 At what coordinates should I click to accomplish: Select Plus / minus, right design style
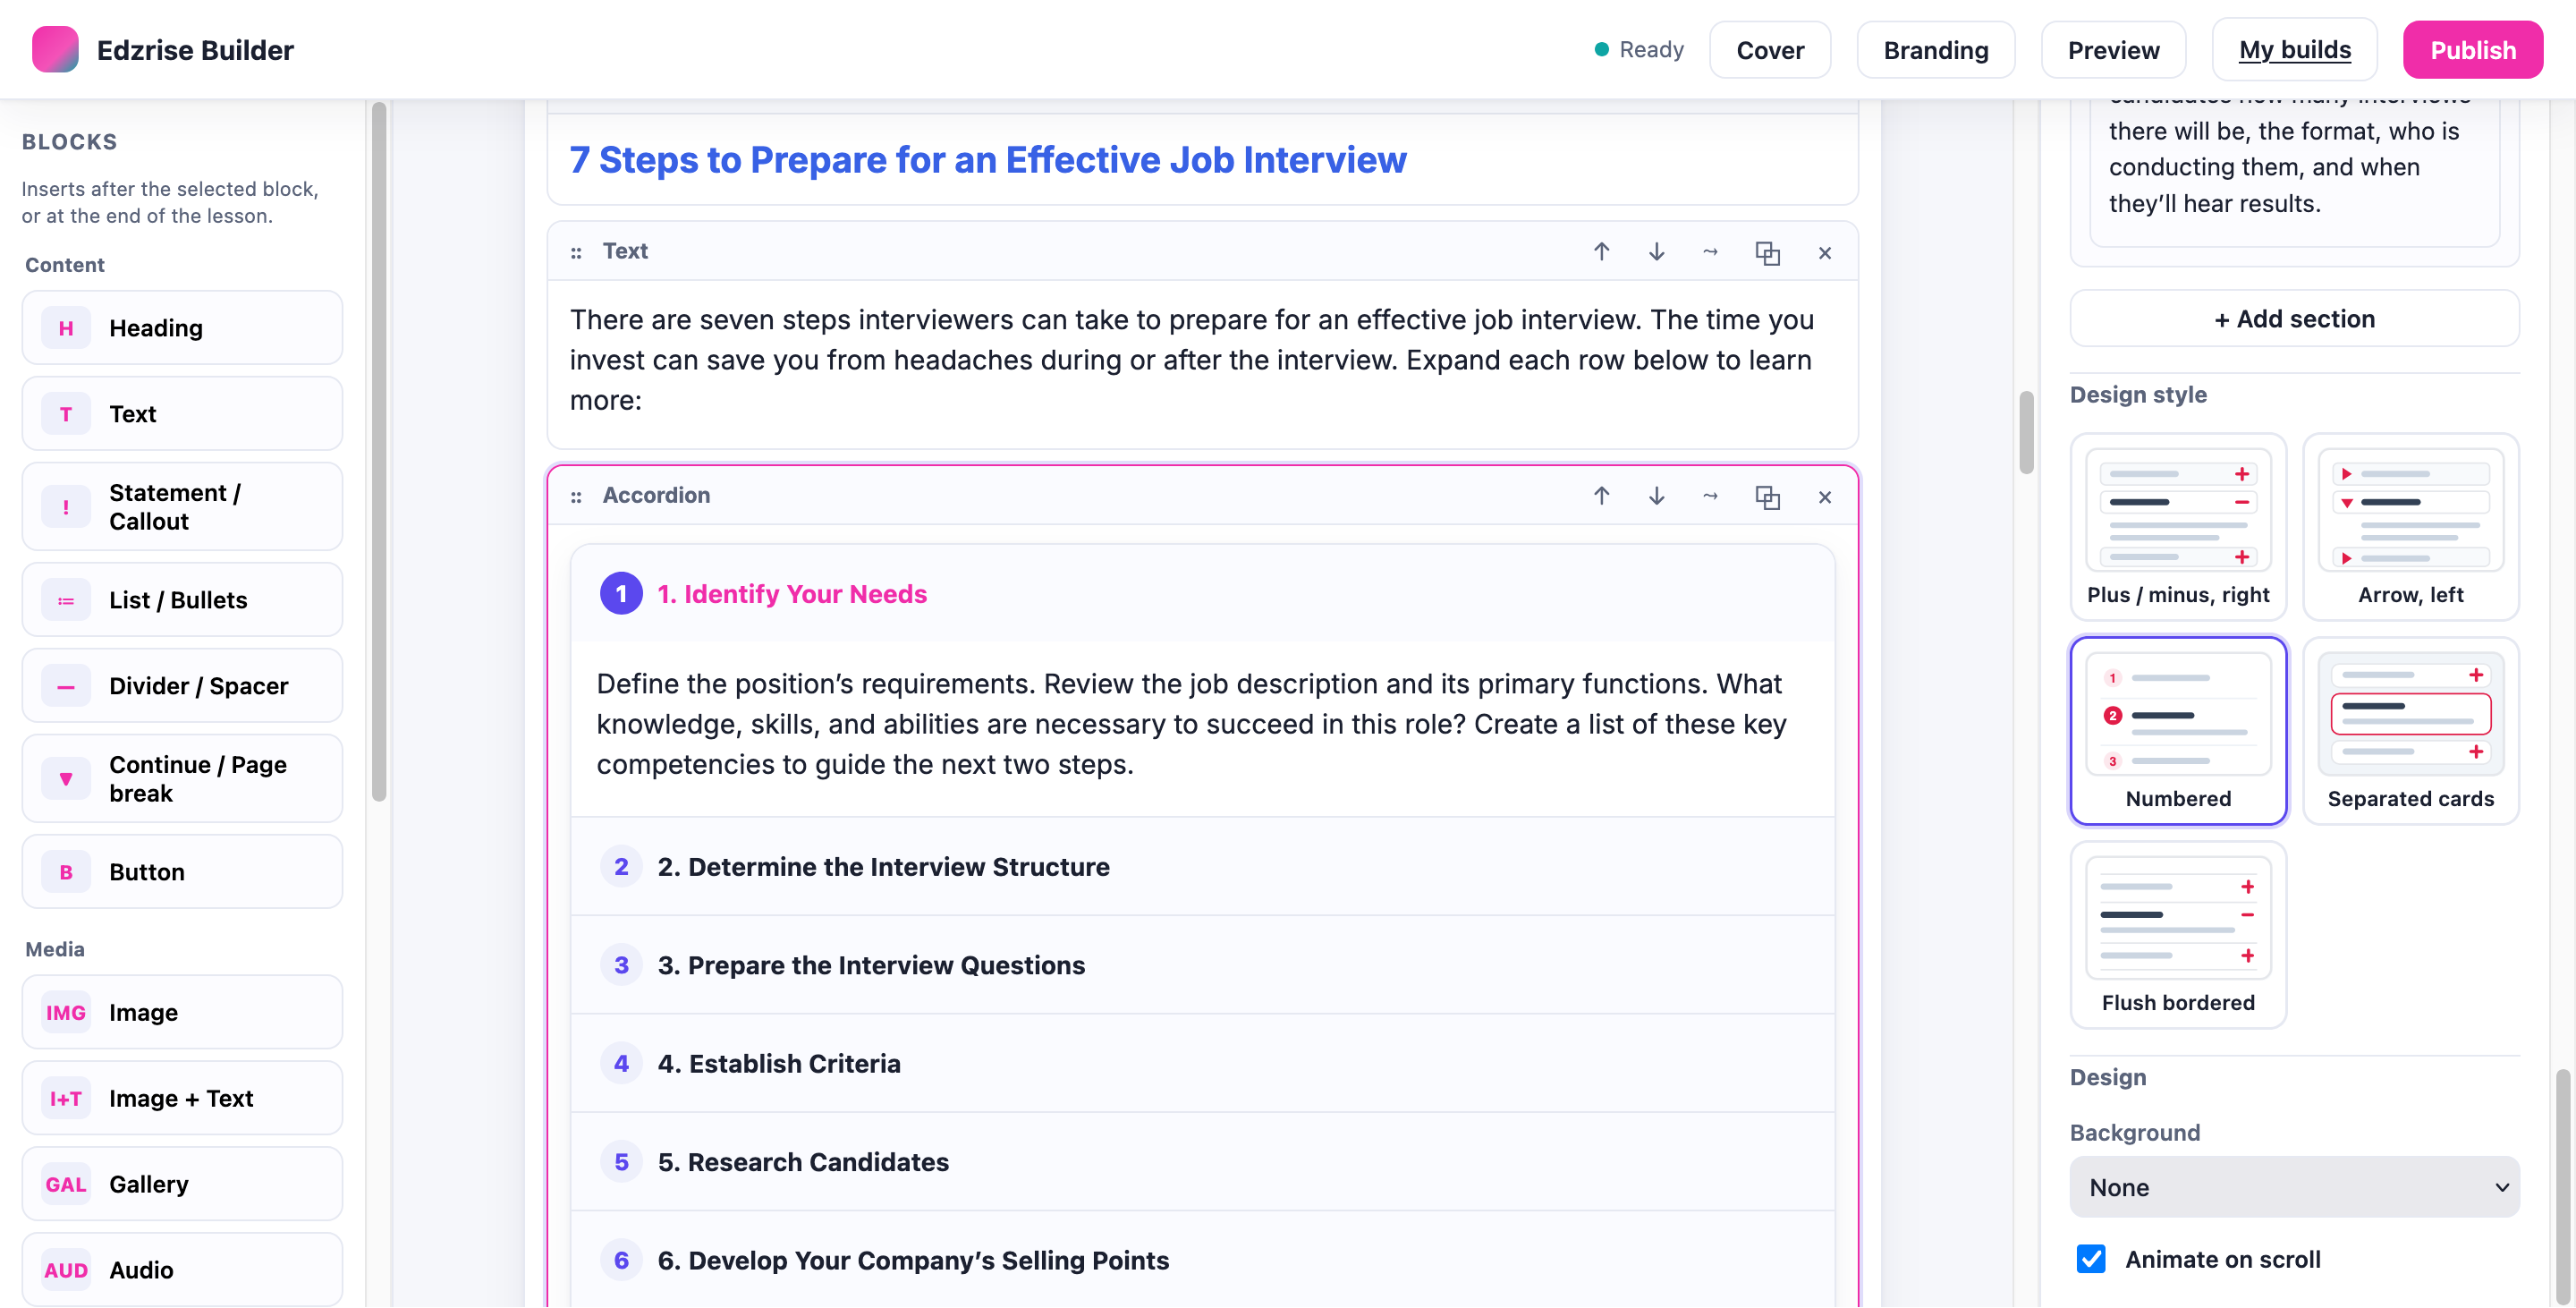tap(2177, 527)
